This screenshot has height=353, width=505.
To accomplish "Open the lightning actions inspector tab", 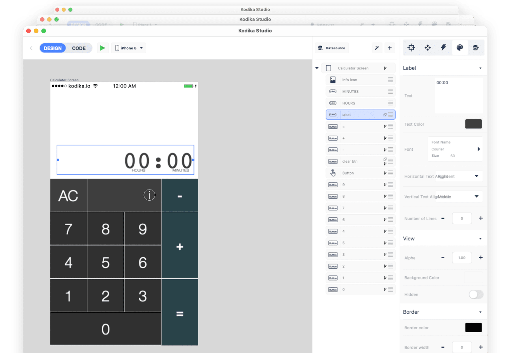I will [444, 48].
